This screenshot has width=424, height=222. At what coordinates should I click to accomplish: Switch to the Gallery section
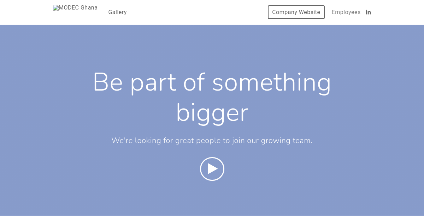point(117,12)
